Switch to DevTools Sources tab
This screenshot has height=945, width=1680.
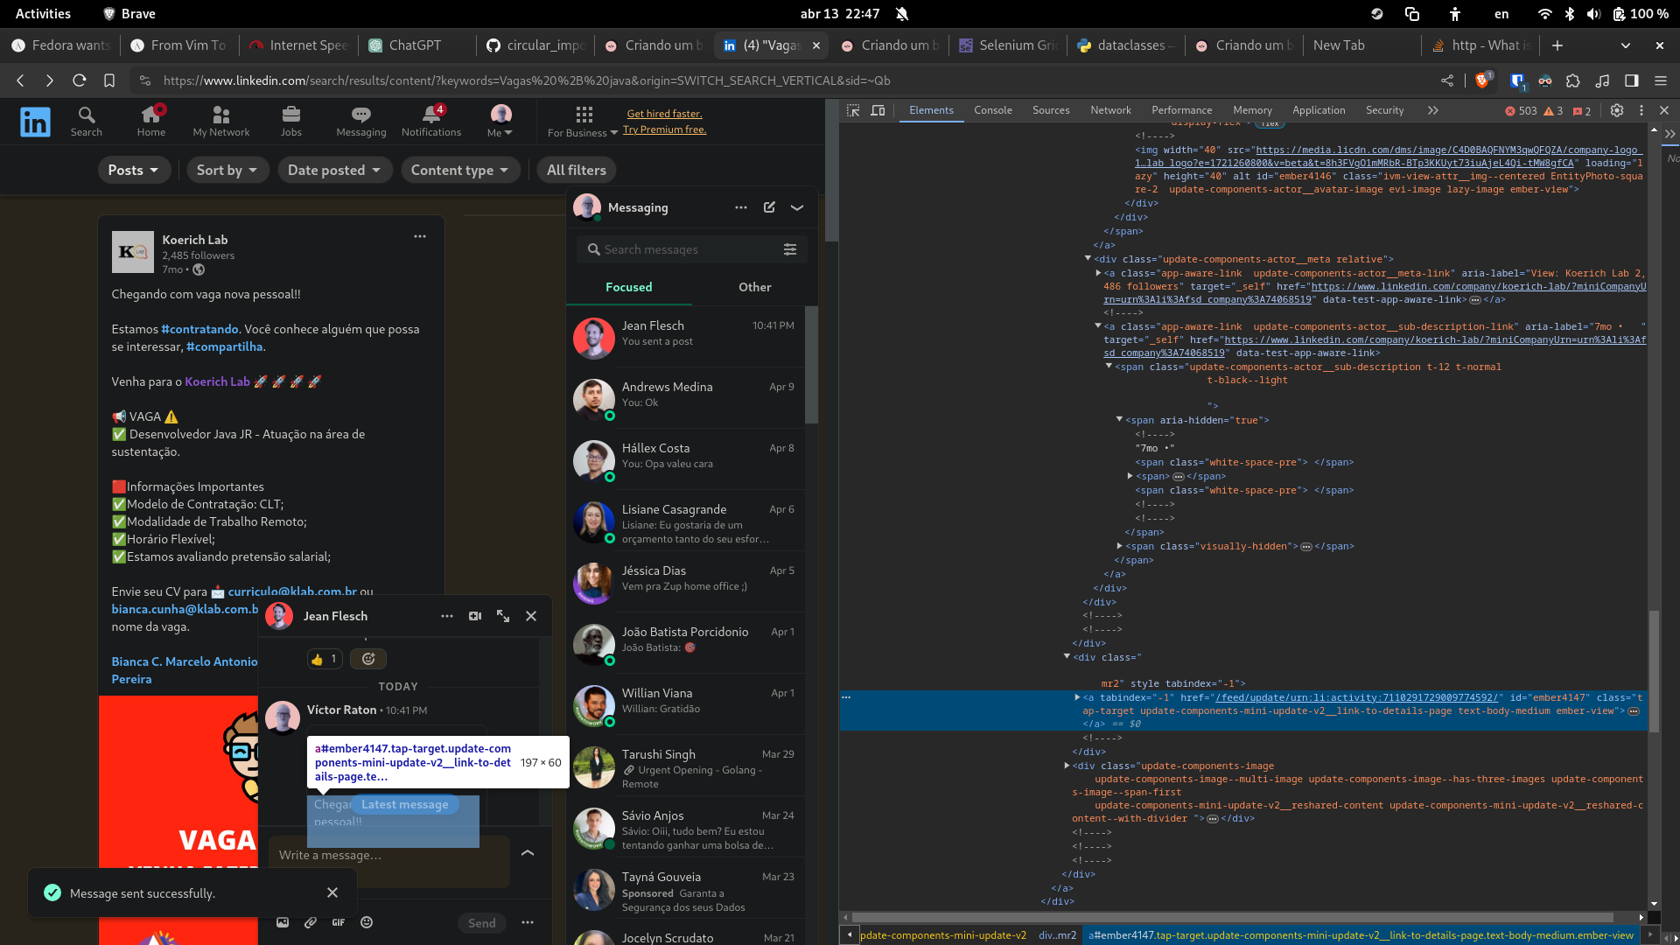coord(1051,110)
